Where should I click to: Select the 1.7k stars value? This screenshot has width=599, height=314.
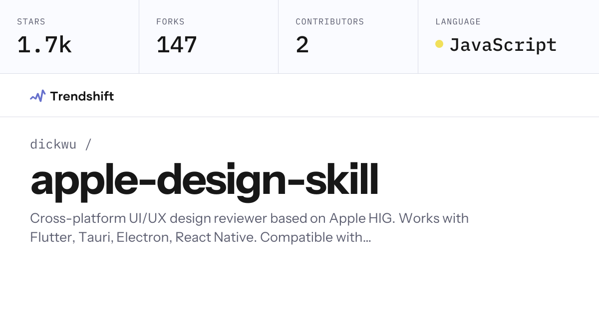[44, 45]
